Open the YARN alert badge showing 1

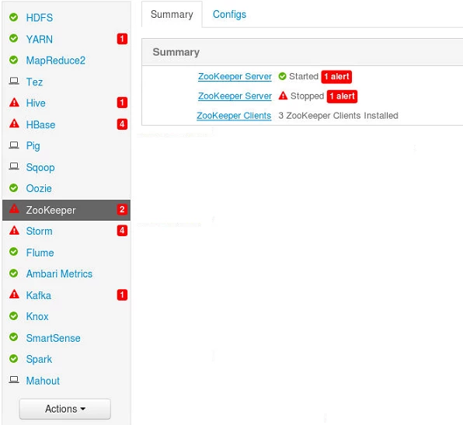(x=122, y=39)
